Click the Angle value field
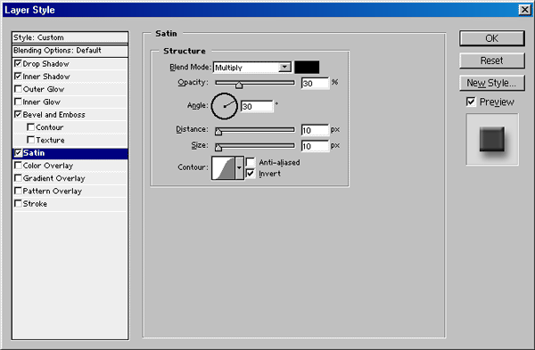Image resolution: width=535 pixels, height=350 pixels. coord(257,106)
